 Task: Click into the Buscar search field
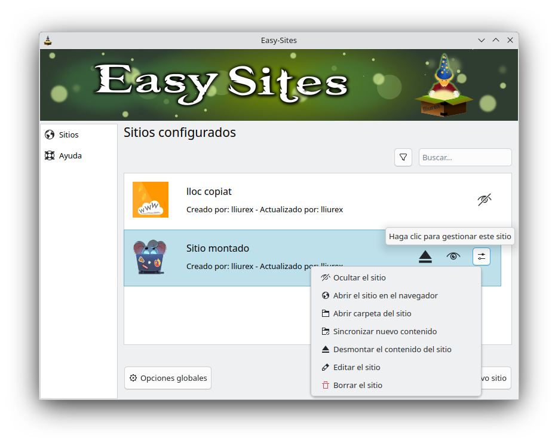click(x=465, y=157)
